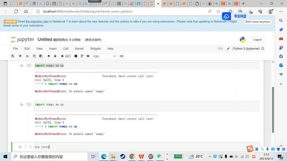Show hidden system tray icons
Image resolution: width=287 pixels, height=161 pixels.
[210, 157]
